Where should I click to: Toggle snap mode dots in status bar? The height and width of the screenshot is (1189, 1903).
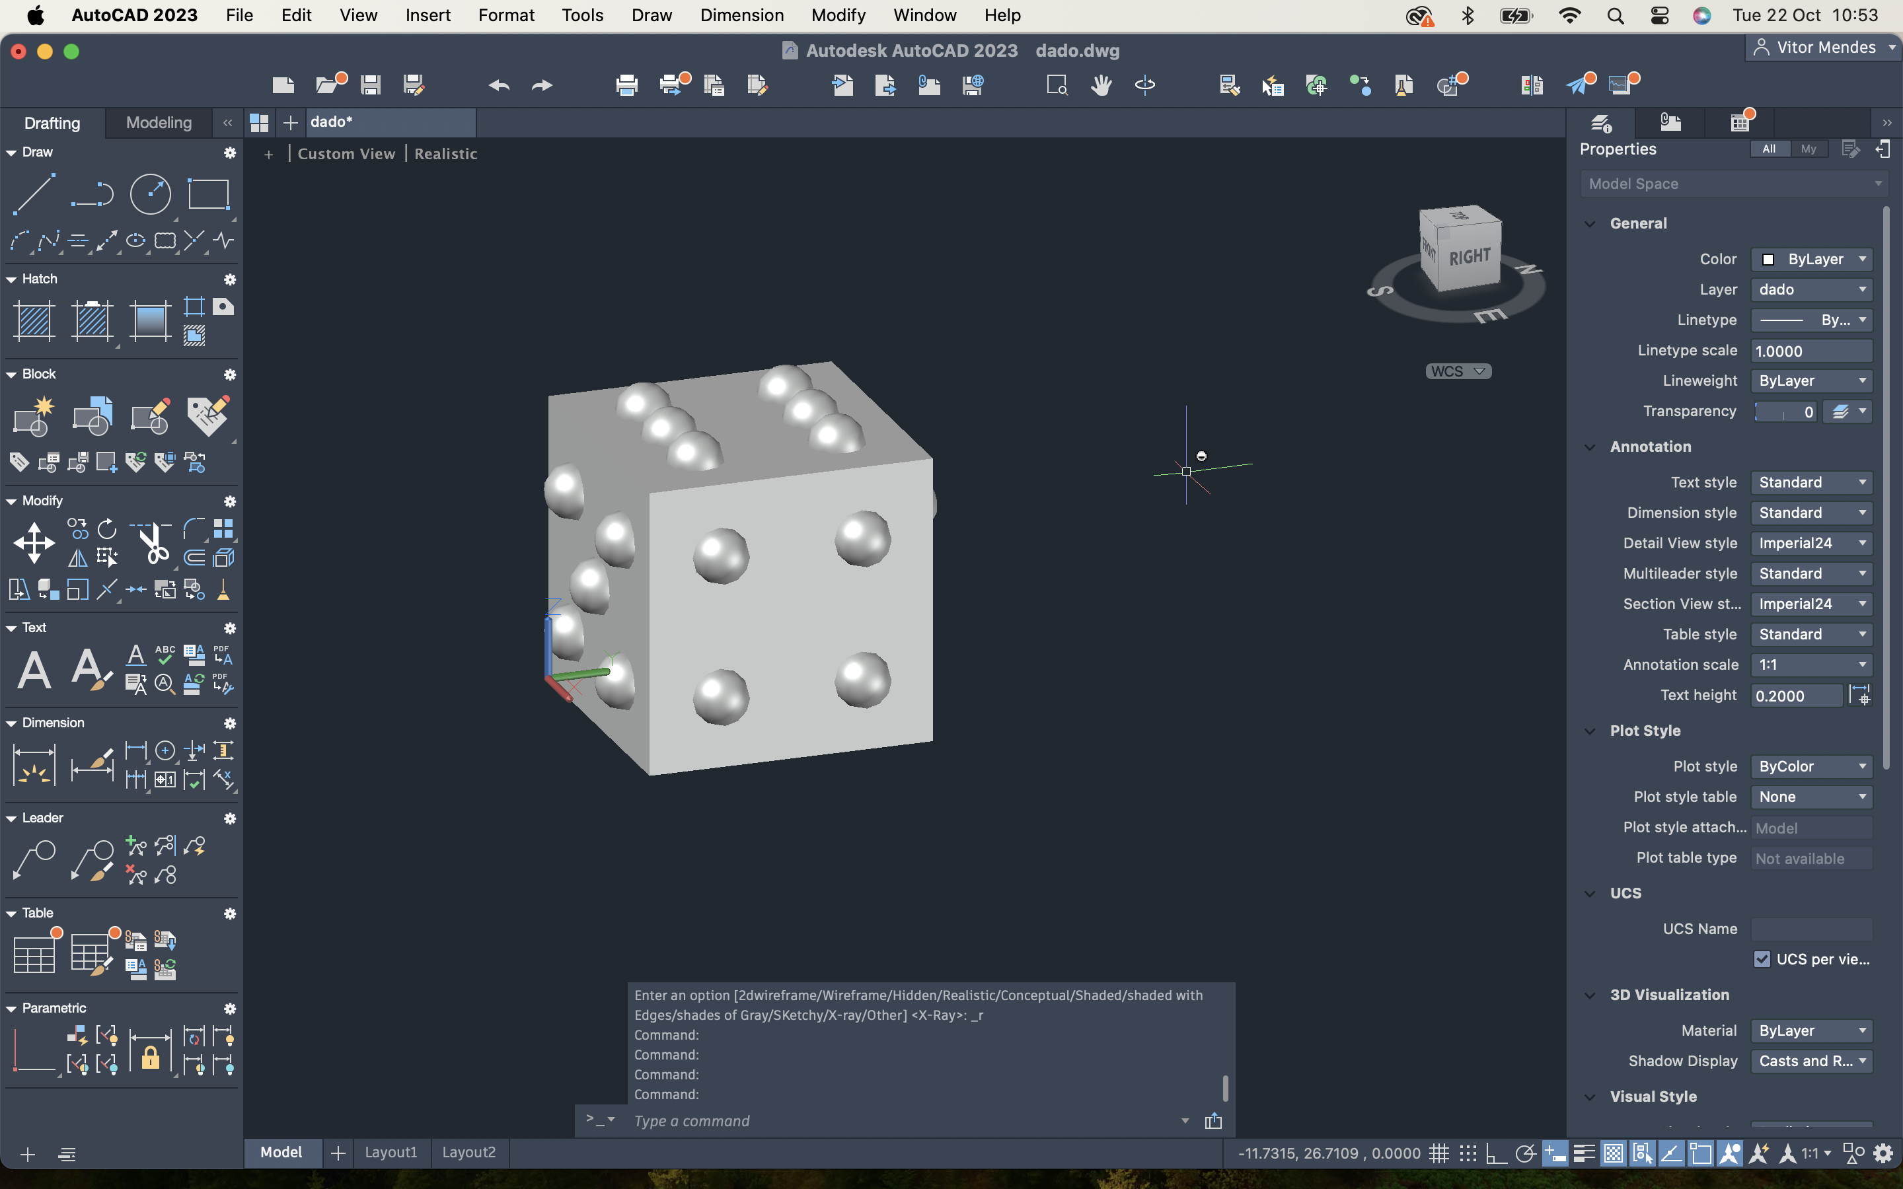click(x=1468, y=1153)
